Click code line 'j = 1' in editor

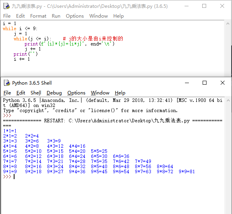20,34
